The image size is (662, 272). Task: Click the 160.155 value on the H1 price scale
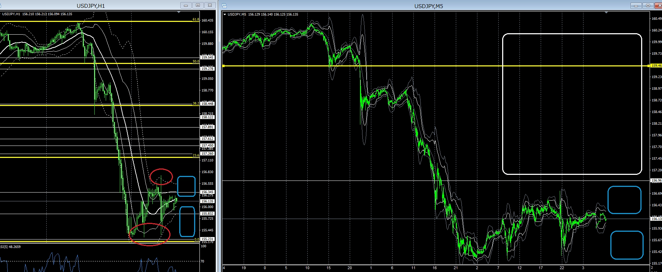(208, 32)
